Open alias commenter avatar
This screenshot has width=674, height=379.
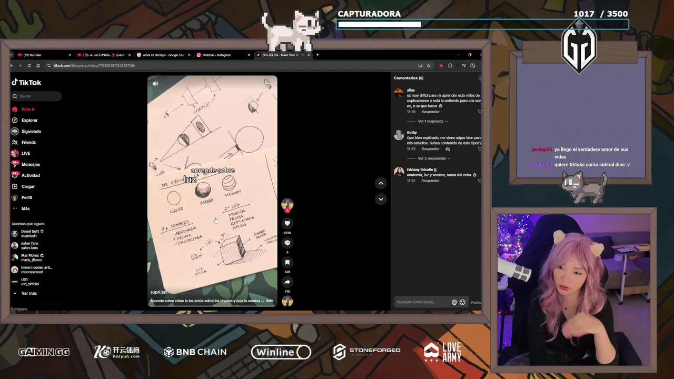[x=399, y=93]
